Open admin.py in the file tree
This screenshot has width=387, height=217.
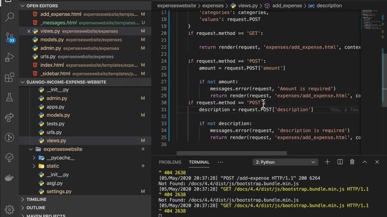pos(85,98)
